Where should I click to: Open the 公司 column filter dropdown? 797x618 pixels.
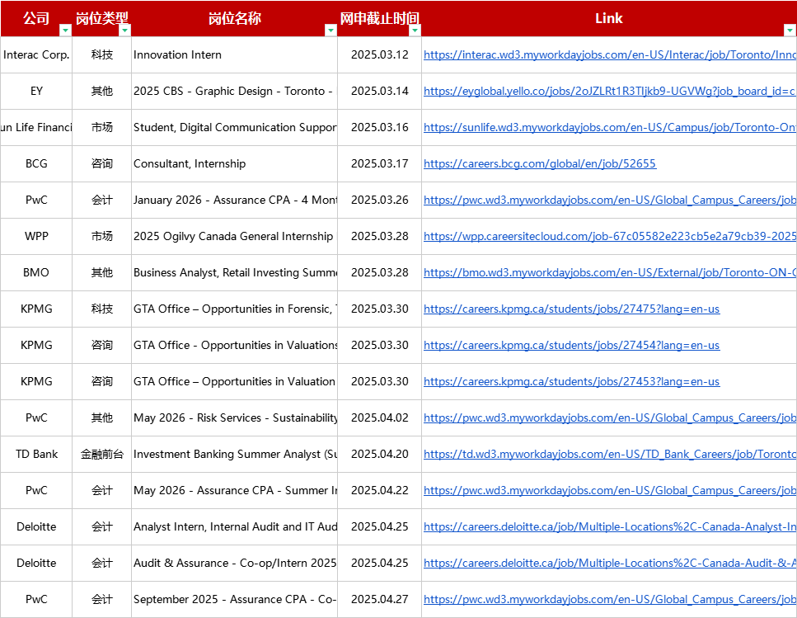[65, 31]
